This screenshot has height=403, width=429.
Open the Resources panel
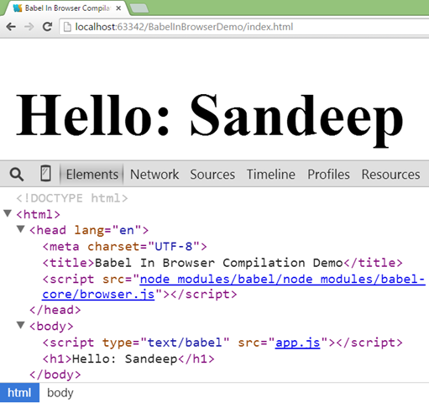click(x=390, y=175)
